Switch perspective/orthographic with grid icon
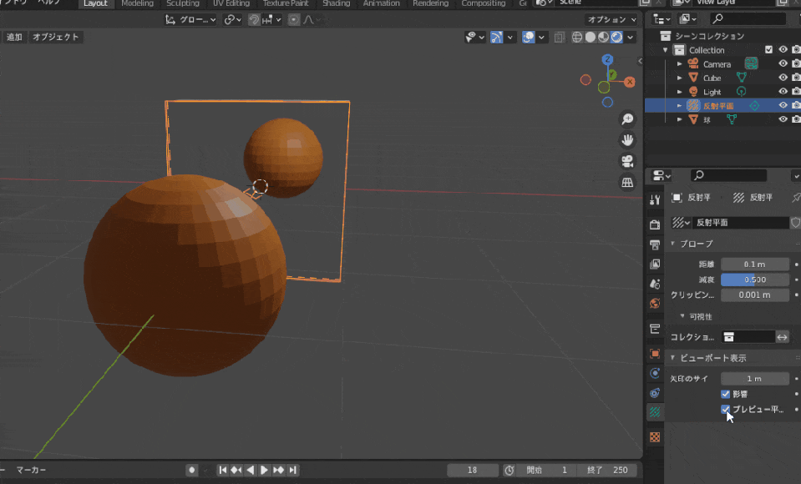This screenshot has width=801, height=484. pyautogui.click(x=627, y=182)
